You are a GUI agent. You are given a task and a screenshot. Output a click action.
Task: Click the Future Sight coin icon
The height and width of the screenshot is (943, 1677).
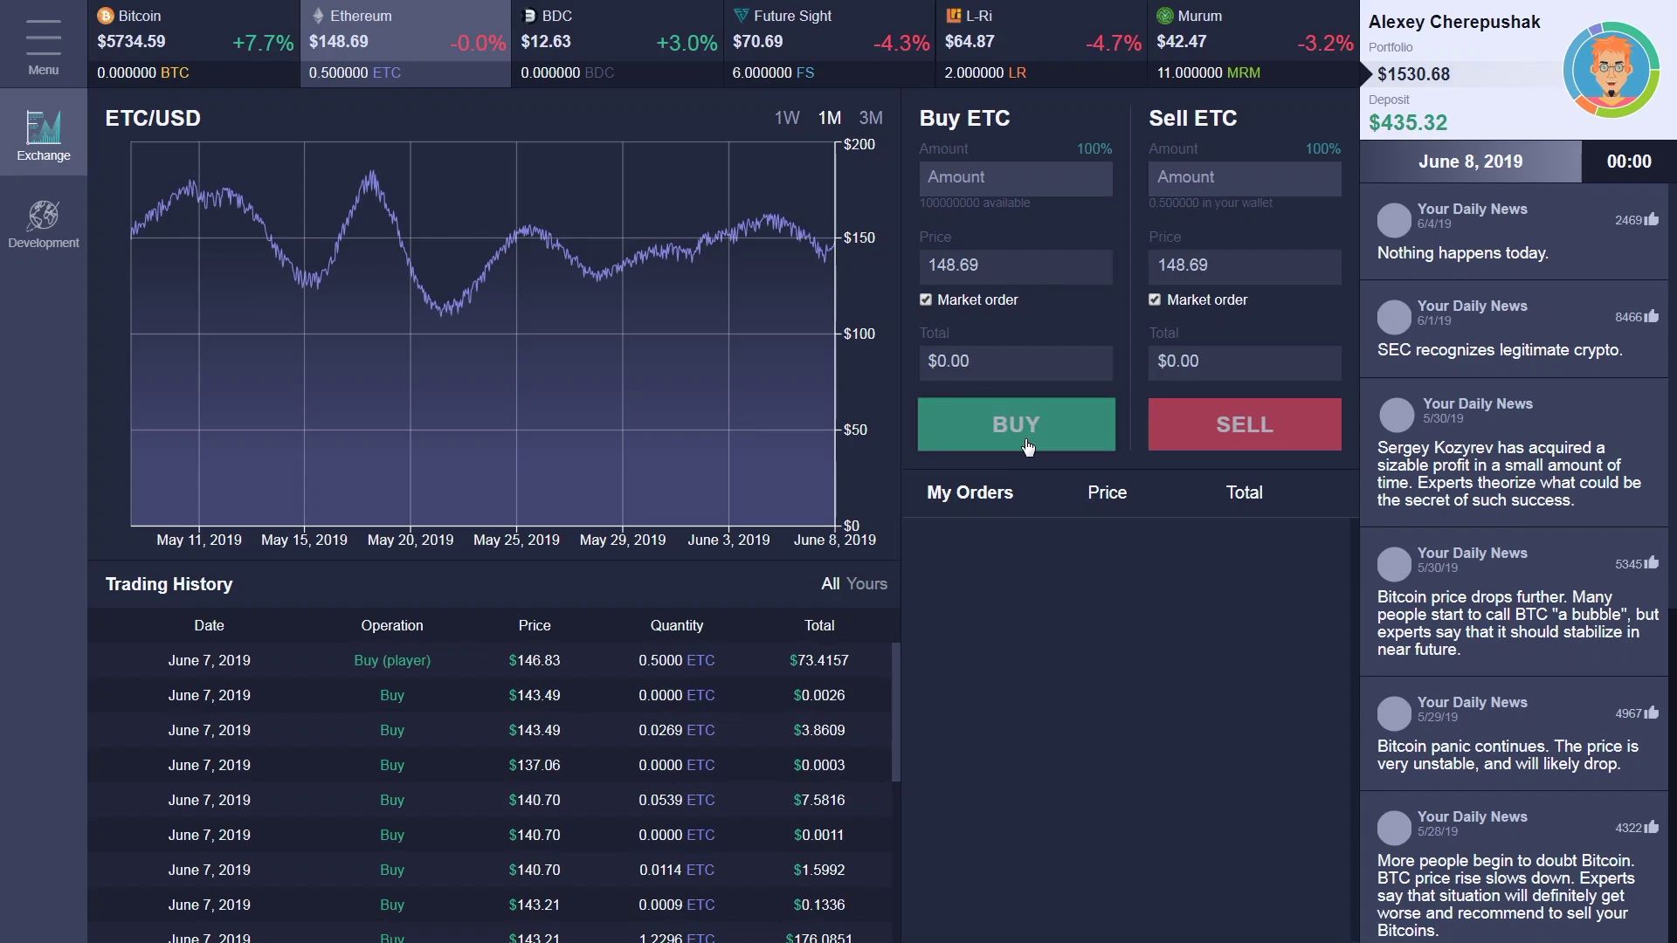click(x=742, y=15)
